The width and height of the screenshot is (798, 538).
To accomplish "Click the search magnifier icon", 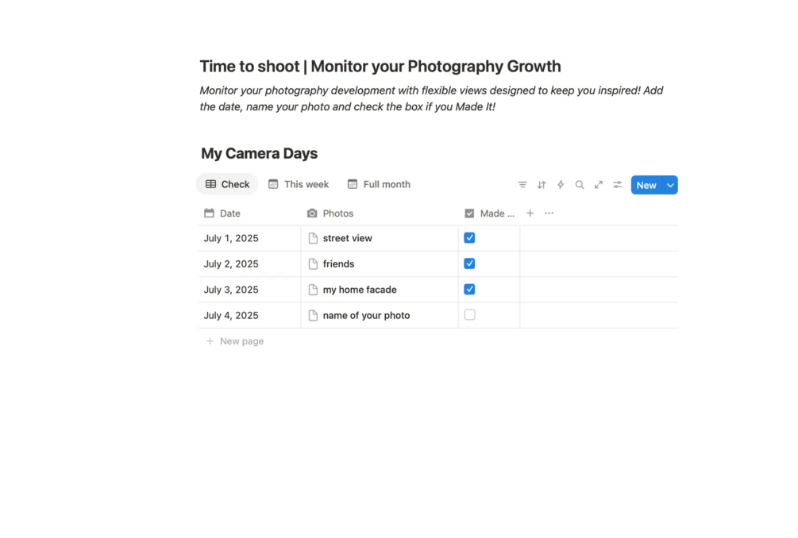I will 580,185.
